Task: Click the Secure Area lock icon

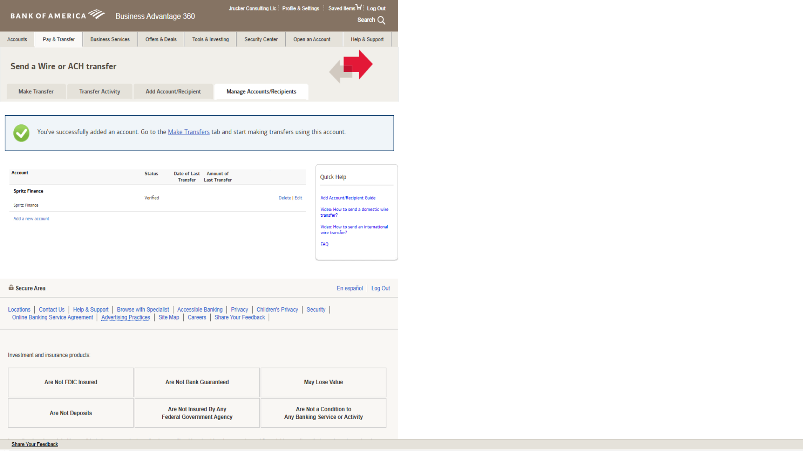Action: [11, 287]
